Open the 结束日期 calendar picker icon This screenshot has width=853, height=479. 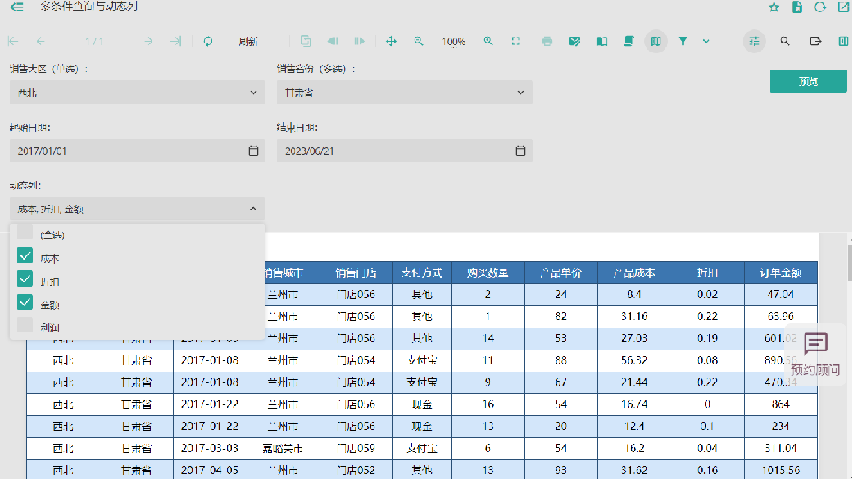click(520, 151)
